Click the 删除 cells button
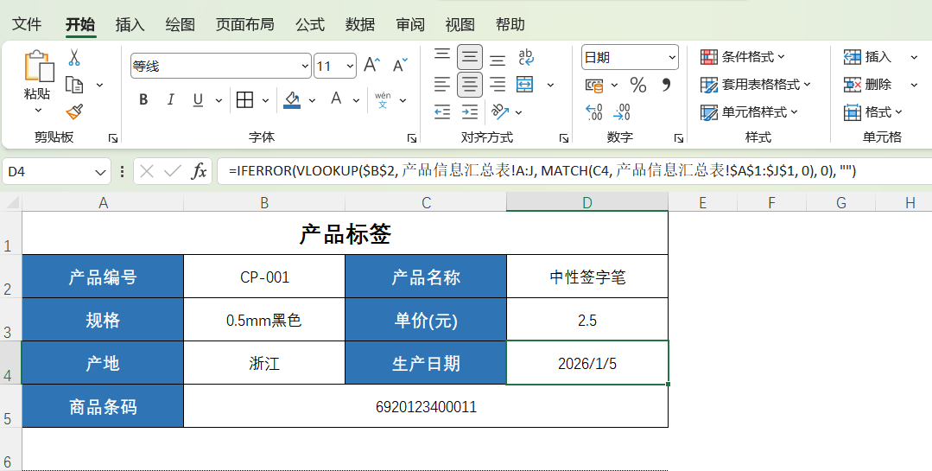The image size is (932, 471). [x=868, y=85]
